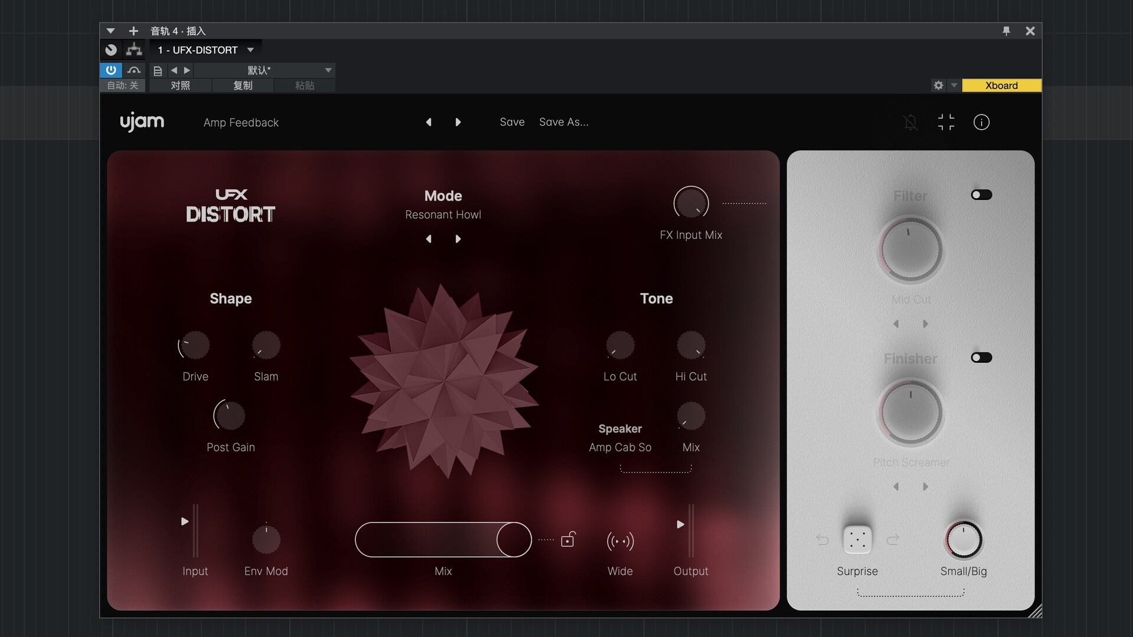Click the window resize corners icon
Viewport: 1133px width, 637px height.
pos(947,122)
